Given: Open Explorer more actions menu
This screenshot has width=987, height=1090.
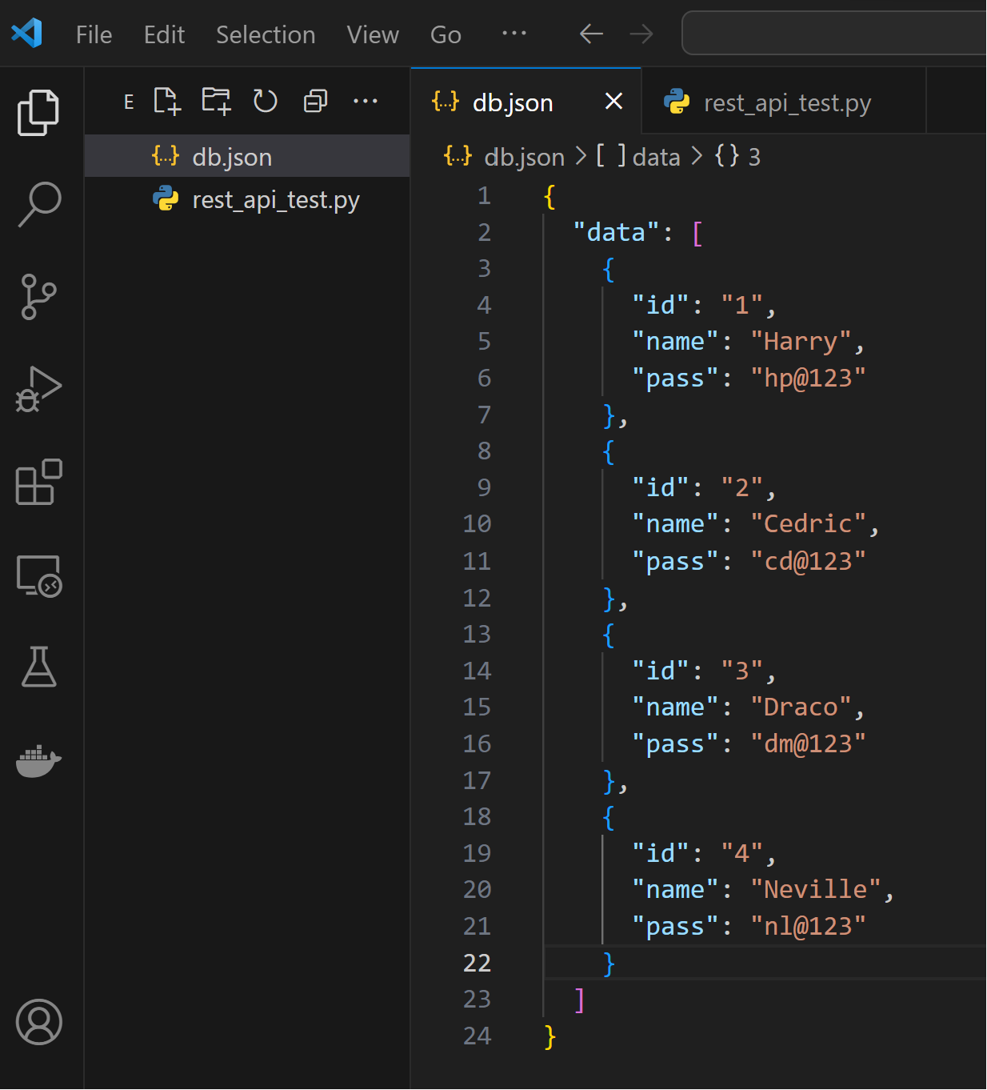Looking at the screenshot, I should pyautogui.click(x=366, y=101).
